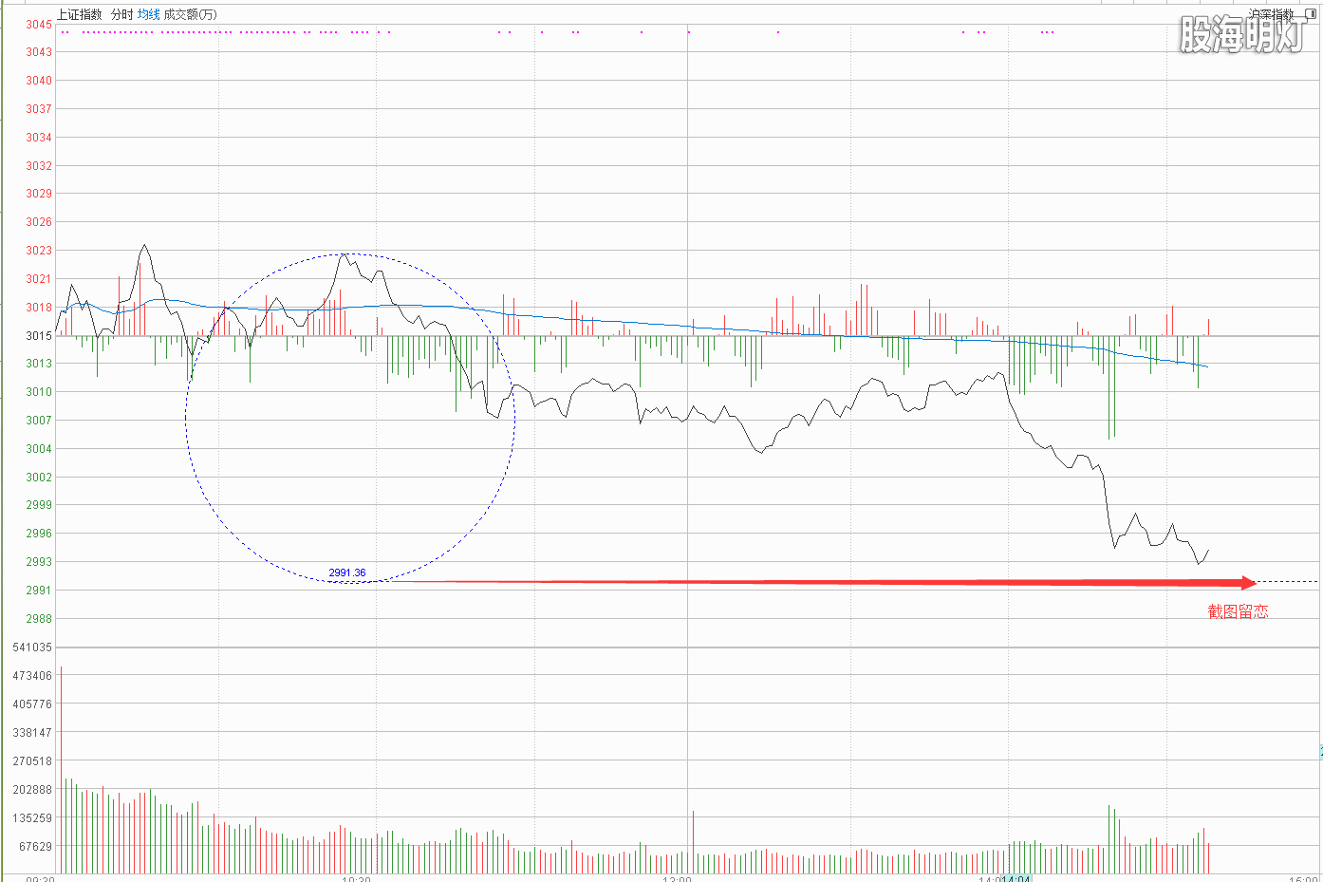
Task: Click the 3015 previous-close axis value
Action: click(39, 336)
